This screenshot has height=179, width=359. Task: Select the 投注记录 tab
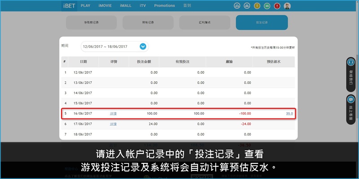(x=262, y=23)
